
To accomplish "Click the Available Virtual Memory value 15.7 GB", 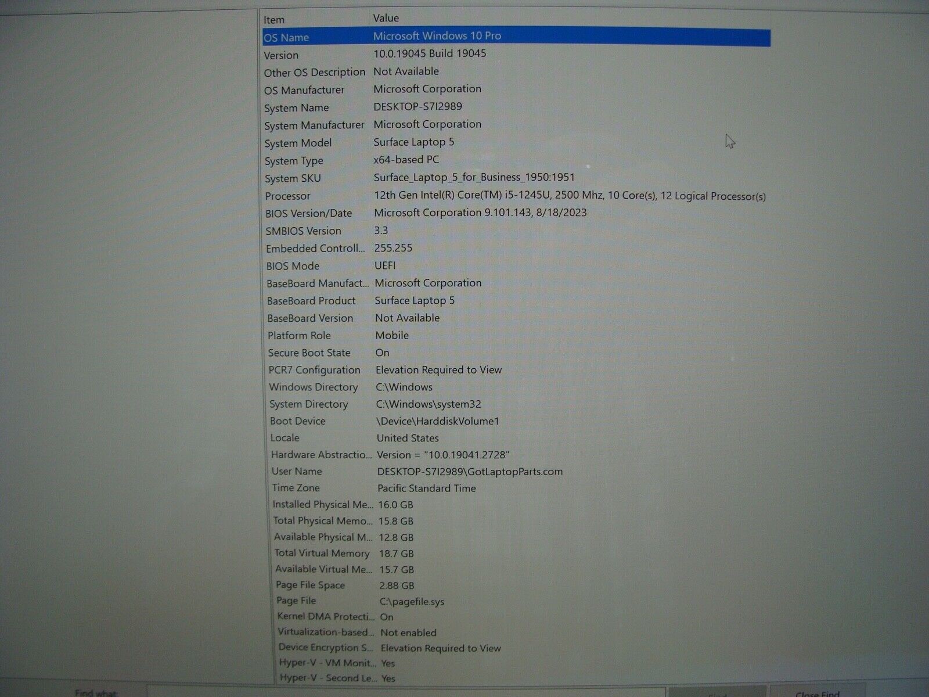I will (397, 570).
